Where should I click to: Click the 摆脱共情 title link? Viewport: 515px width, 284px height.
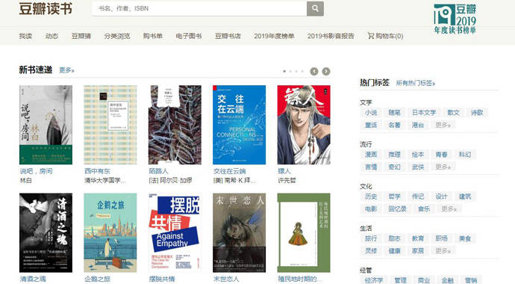tap(162, 279)
